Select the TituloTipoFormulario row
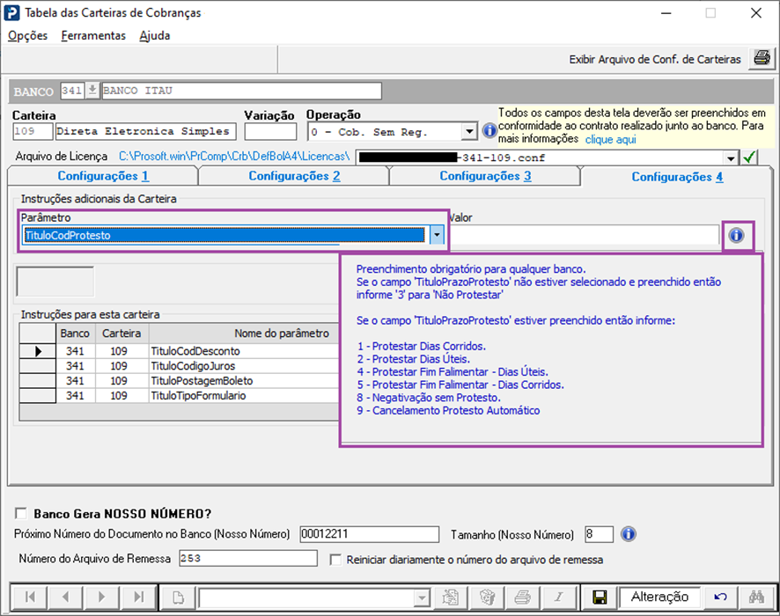 coord(179,396)
